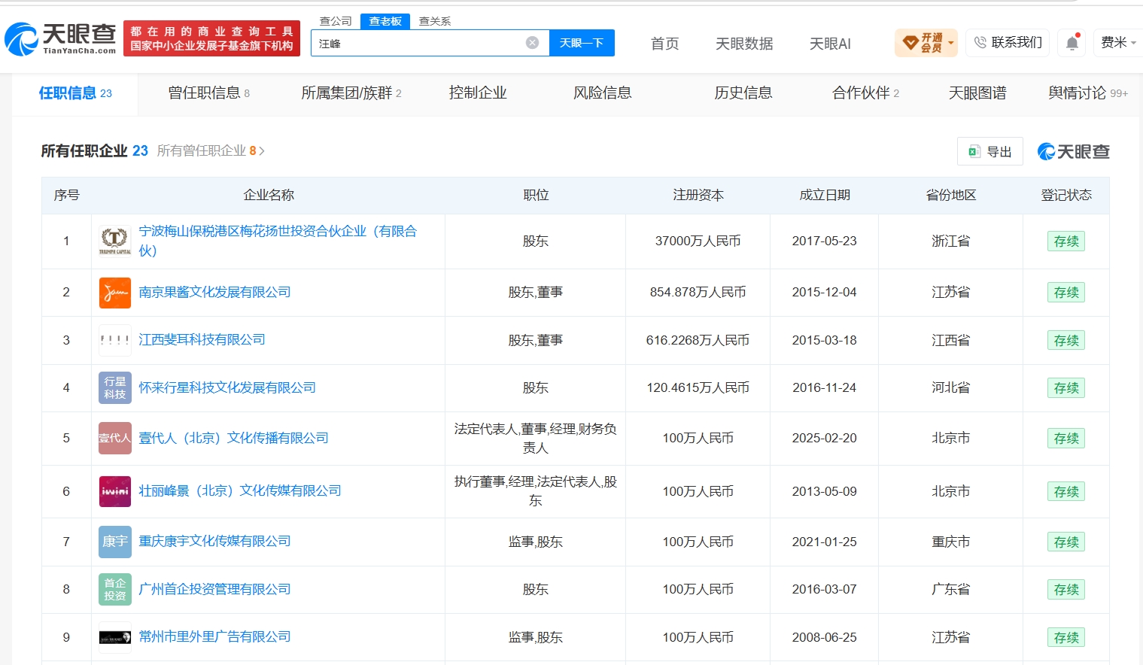Click 注册资本 column header

coord(698,195)
